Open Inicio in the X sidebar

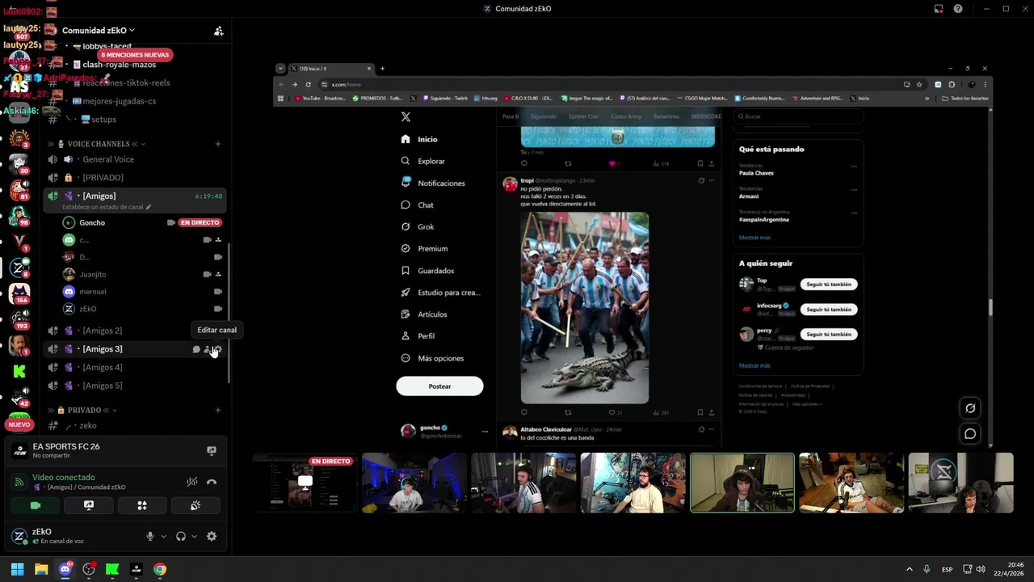(419, 139)
